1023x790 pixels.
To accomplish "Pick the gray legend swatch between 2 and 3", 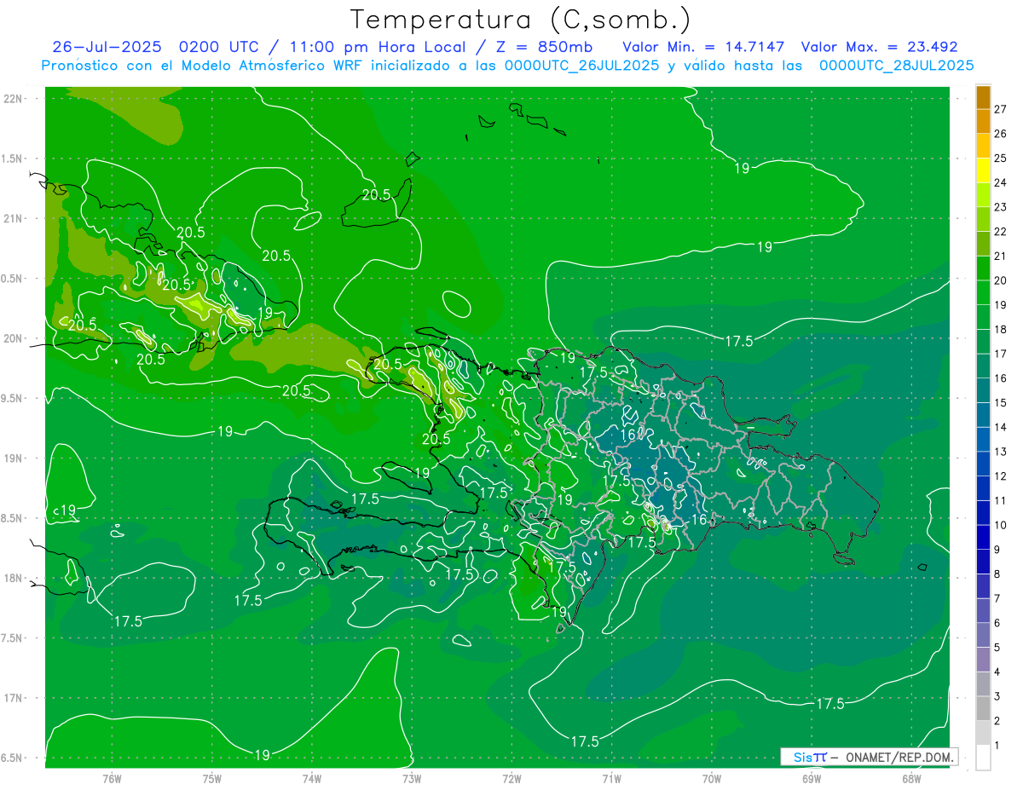I will 983,708.
